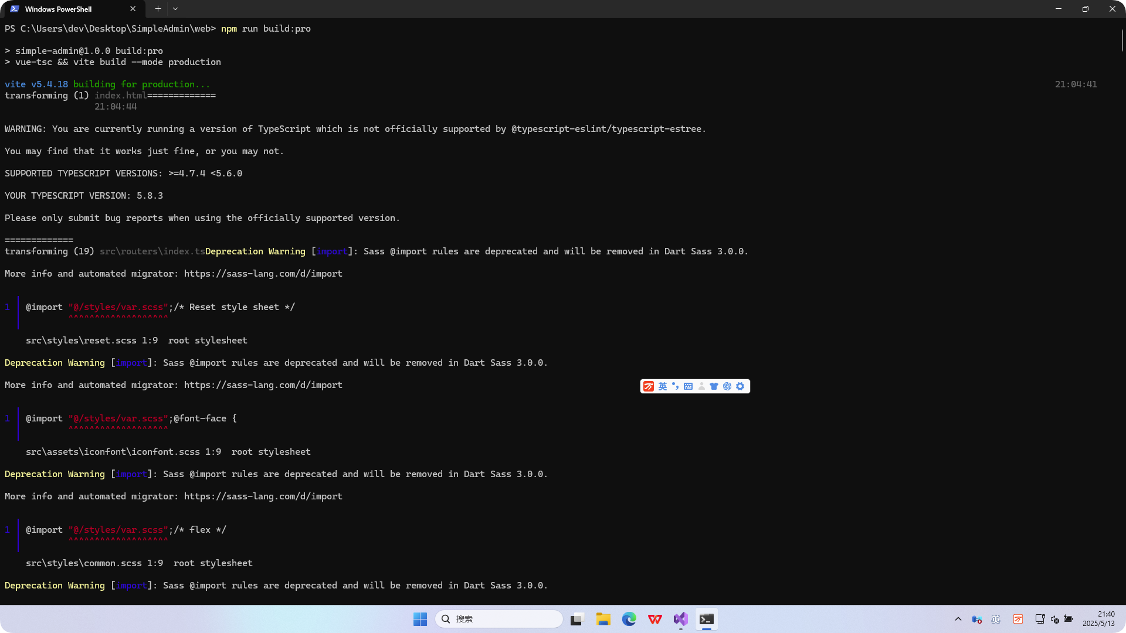Click the IME account user icon
Viewport: 1126px width, 633px height.
[x=701, y=386]
